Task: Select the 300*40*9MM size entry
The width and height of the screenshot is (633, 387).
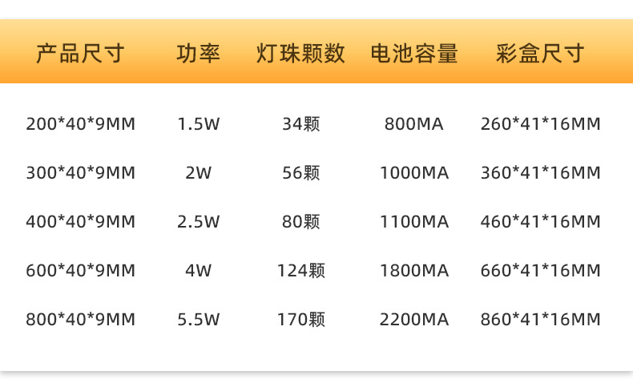Action: [x=80, y=173]
